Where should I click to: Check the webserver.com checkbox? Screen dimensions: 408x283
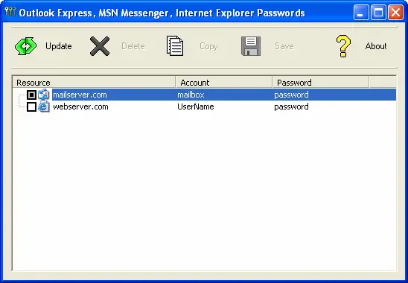click(31, 106)
